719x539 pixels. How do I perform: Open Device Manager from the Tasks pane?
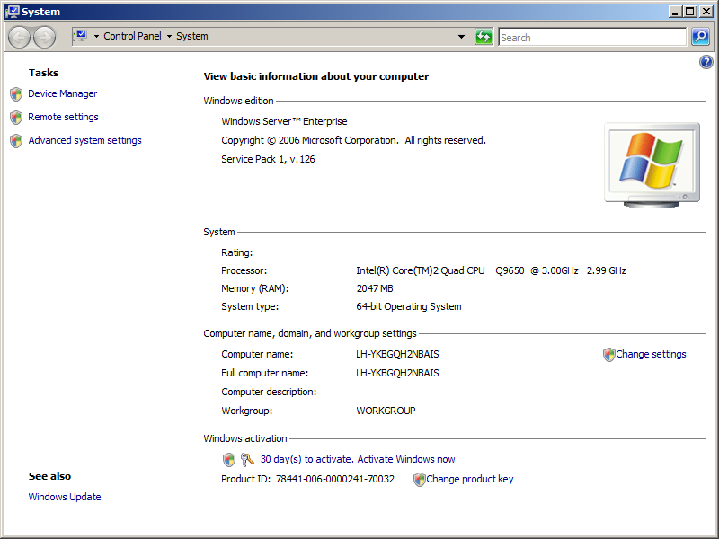tap(62, 93)
